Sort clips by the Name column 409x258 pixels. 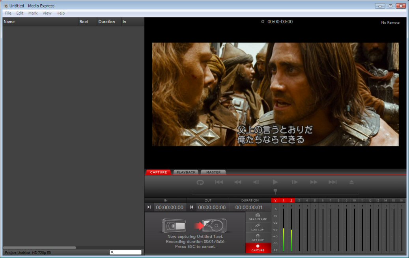pos(40,22)
